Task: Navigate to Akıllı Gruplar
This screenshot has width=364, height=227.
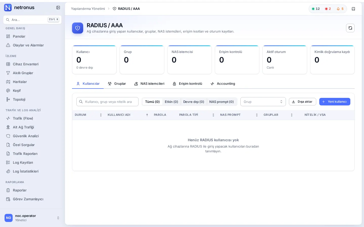Action: pyautogui.click(x=32, y=73)
